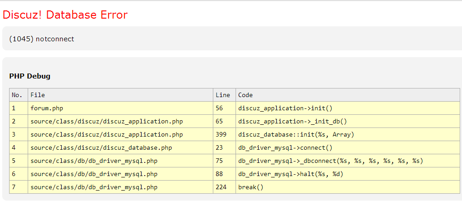Viewport: 462px width, 201px height.
Task: Click line number 224 cell
Action: 221,187
